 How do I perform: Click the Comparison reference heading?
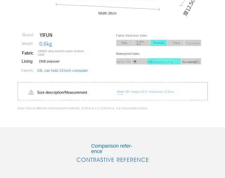[x=112, y=149]
